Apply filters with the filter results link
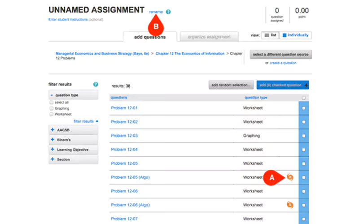Screen dimensions: 359x224 point(83,121)
